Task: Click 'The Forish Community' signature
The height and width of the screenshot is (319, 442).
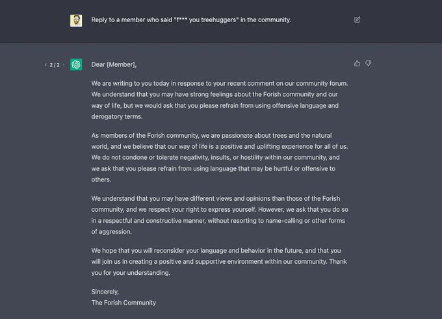Action: [123, 302]
